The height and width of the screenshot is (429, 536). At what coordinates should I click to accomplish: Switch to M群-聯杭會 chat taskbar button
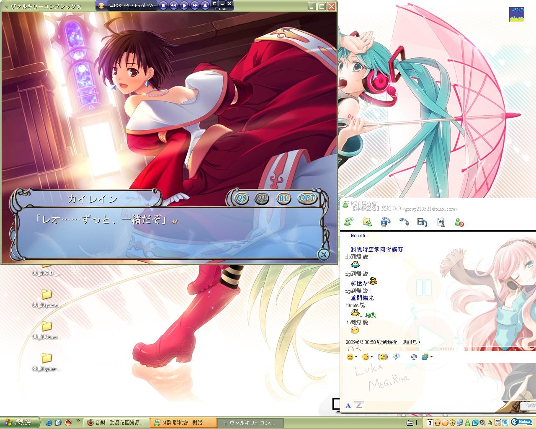coord(183,423)
